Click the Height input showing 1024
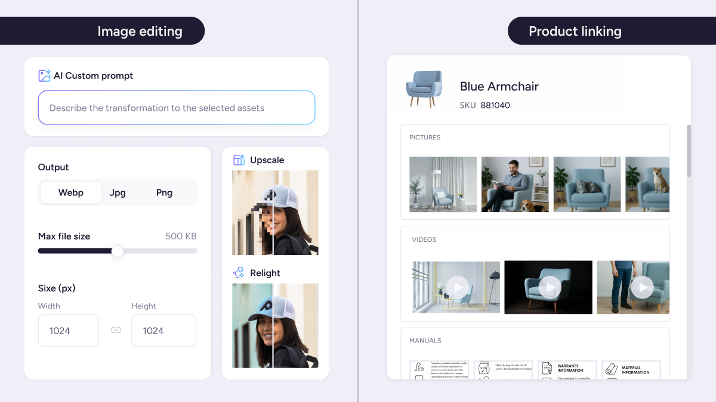Viewport: 716px width, 402px height. (163, 331)
